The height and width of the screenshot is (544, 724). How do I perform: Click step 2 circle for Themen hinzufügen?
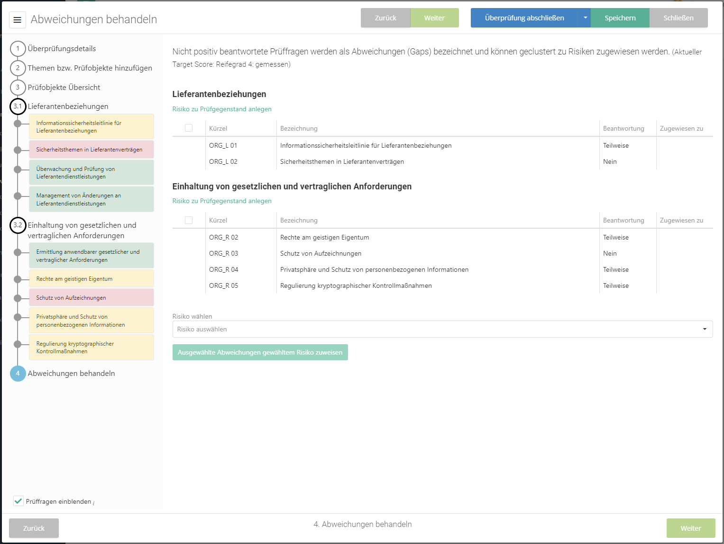click(18, 68)
